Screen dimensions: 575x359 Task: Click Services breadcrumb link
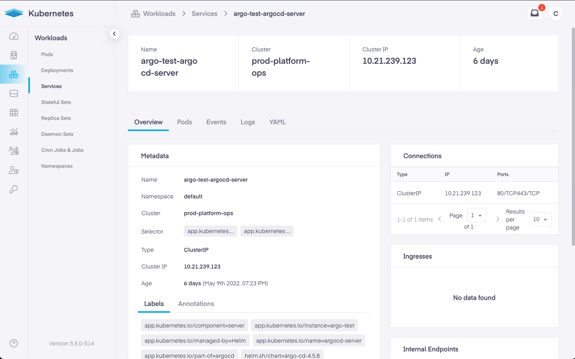coord(204,14)
